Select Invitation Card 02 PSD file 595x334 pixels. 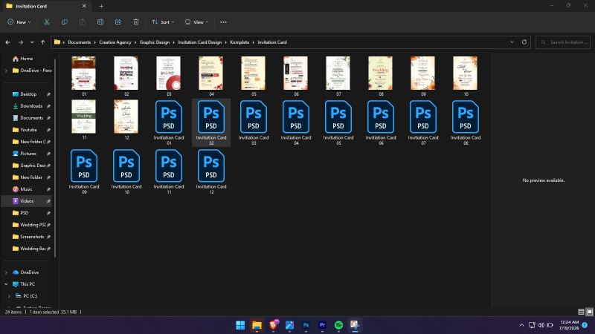pos(211,122)
